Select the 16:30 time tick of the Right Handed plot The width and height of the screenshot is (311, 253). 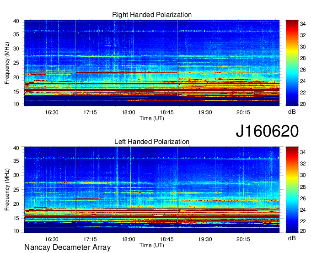pos(52,112)
